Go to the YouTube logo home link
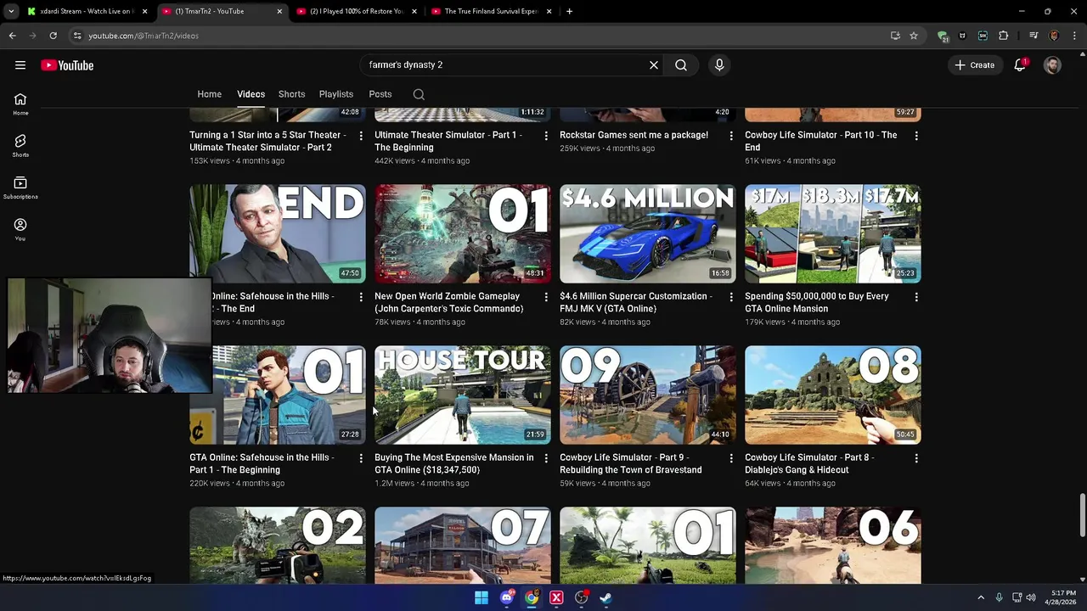Image resolution: width=1087 pixels, height=611 pixels. pos(67,65)
